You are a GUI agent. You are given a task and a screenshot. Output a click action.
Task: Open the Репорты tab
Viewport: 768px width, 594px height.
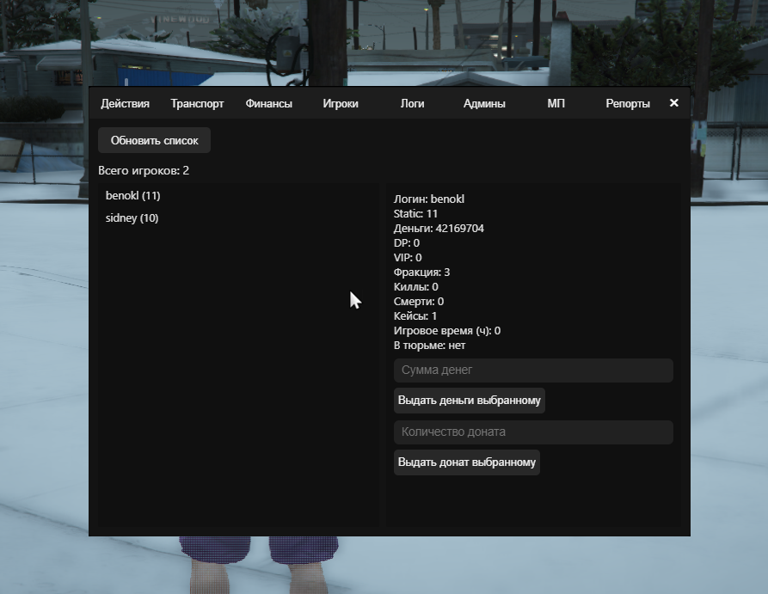628,104
